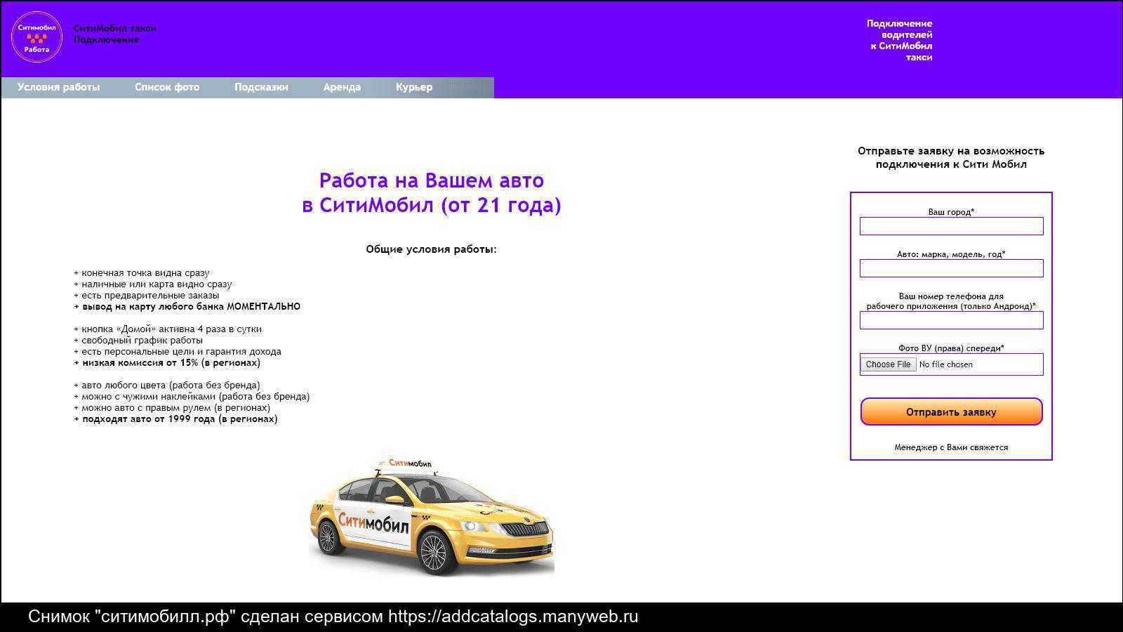Click the line 'авто любого цвета (работа без бренда)'

(171, 386)
